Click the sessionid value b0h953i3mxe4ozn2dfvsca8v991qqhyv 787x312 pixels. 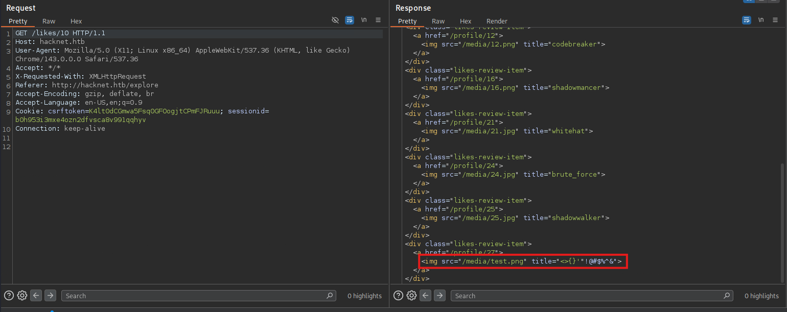coord(81,120)
